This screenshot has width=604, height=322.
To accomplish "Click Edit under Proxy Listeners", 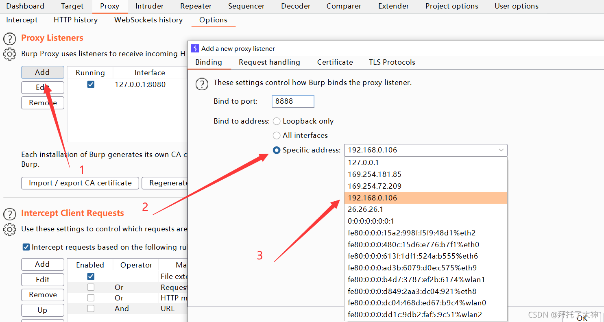I will click(x=43, y=87).
